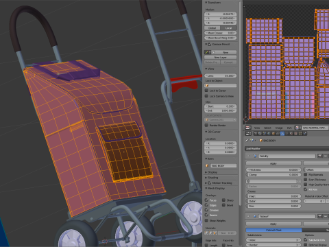329x247 pixels.
Task: Click the Properties editor type icon
Action: click(x=248, y=133)
